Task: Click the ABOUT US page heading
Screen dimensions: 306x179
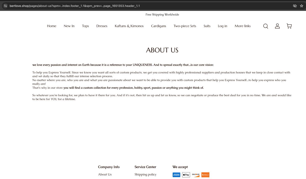Action: coord(162,50)
